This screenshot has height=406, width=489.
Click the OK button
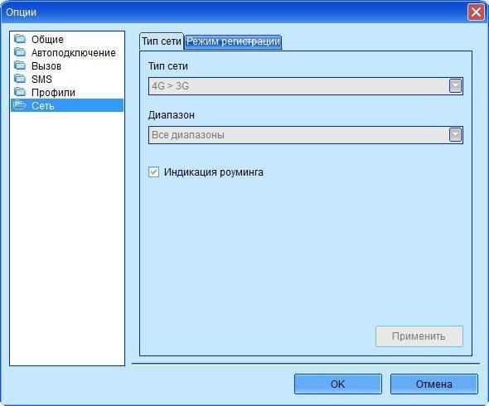click(338, 384)
